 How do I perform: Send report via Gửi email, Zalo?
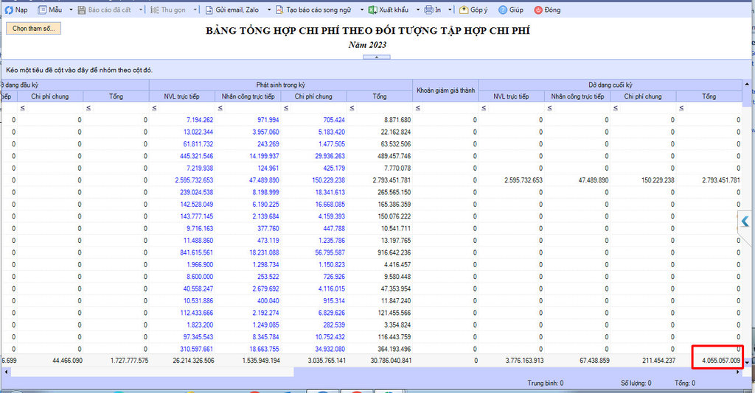(x=232, y=10)
